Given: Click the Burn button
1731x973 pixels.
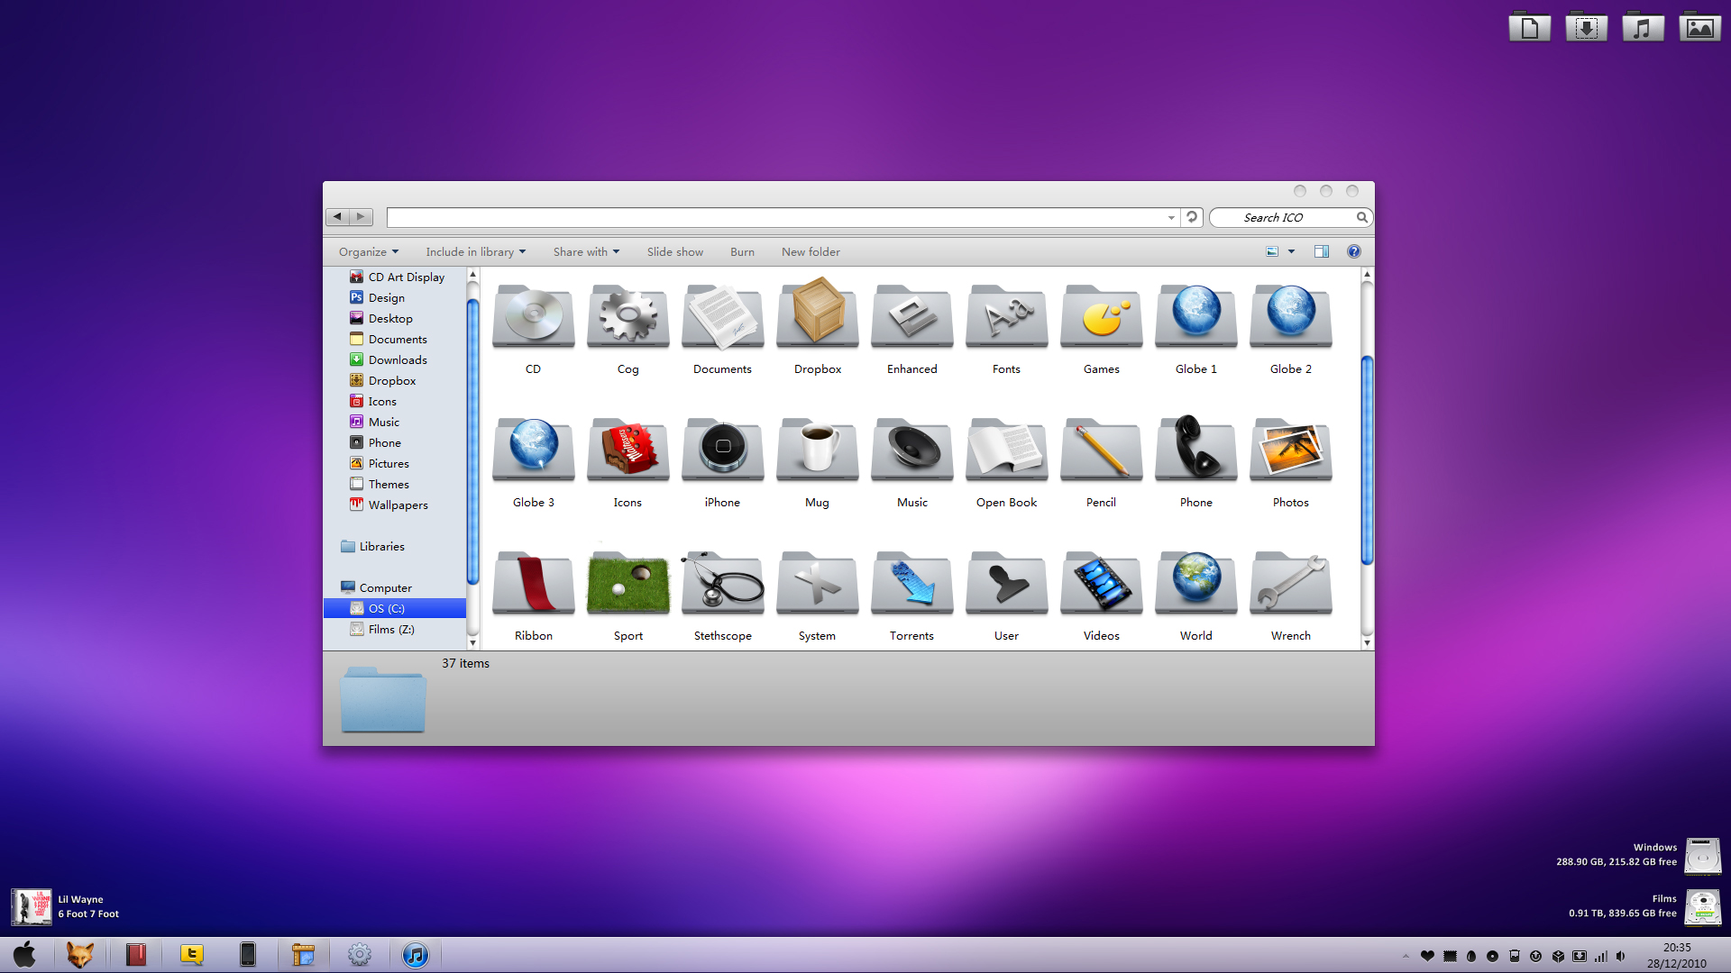Looking at the screenshot, I should point(742,251).
